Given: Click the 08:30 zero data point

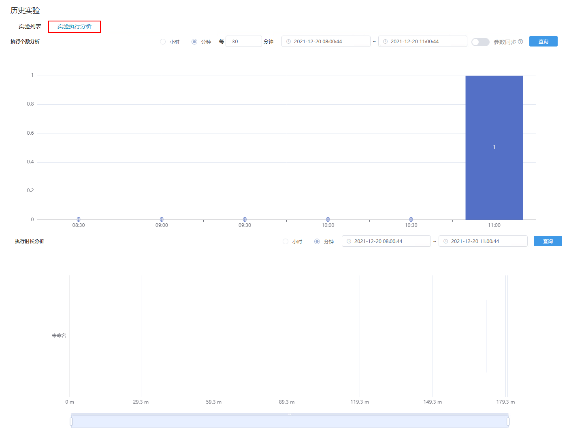Looking at the screenshot, I should pos(79,219).
